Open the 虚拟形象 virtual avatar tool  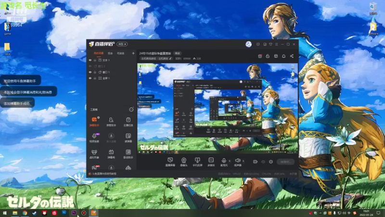coord(94,154)
